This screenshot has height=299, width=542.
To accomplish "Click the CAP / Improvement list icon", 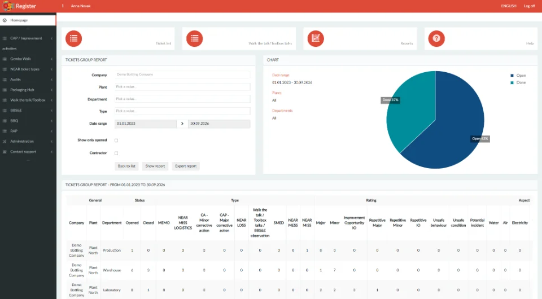I will click(x=5, y=38).
